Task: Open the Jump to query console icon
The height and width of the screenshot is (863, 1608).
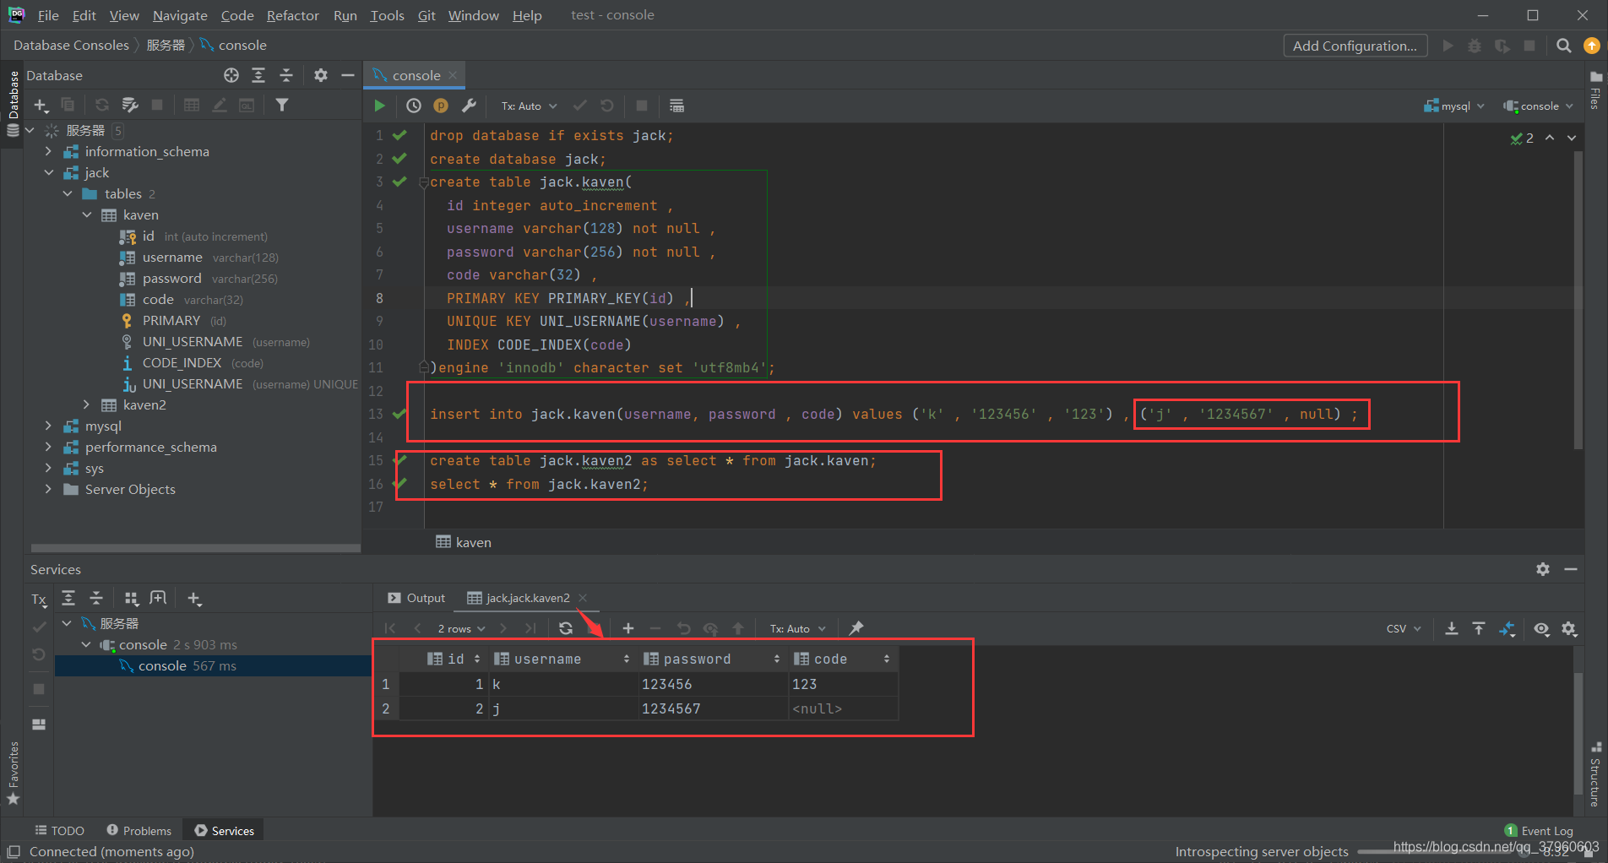Action: click(247, 105)
